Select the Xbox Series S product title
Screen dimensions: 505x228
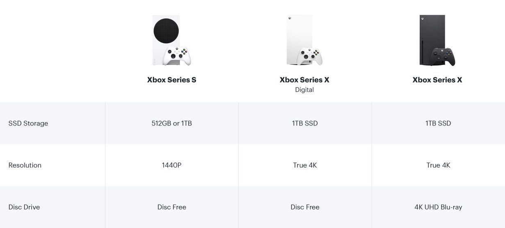(x=172, y=80)
